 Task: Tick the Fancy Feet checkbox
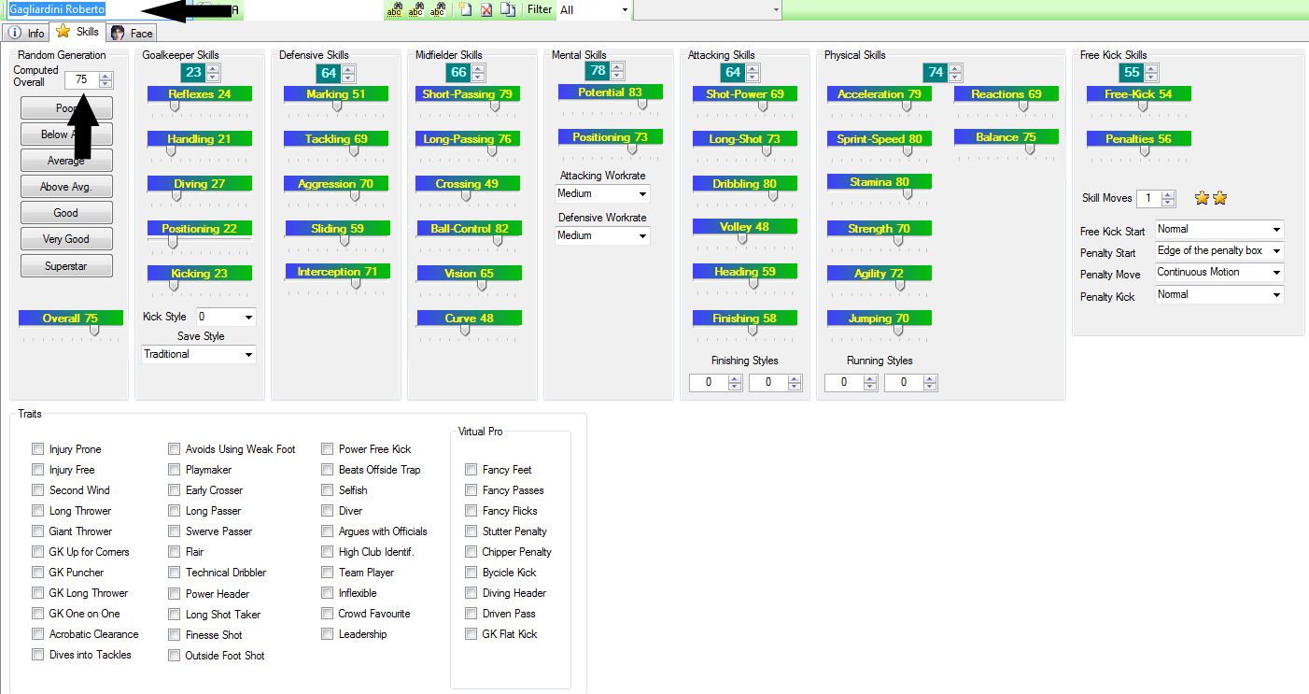(471, 470)
